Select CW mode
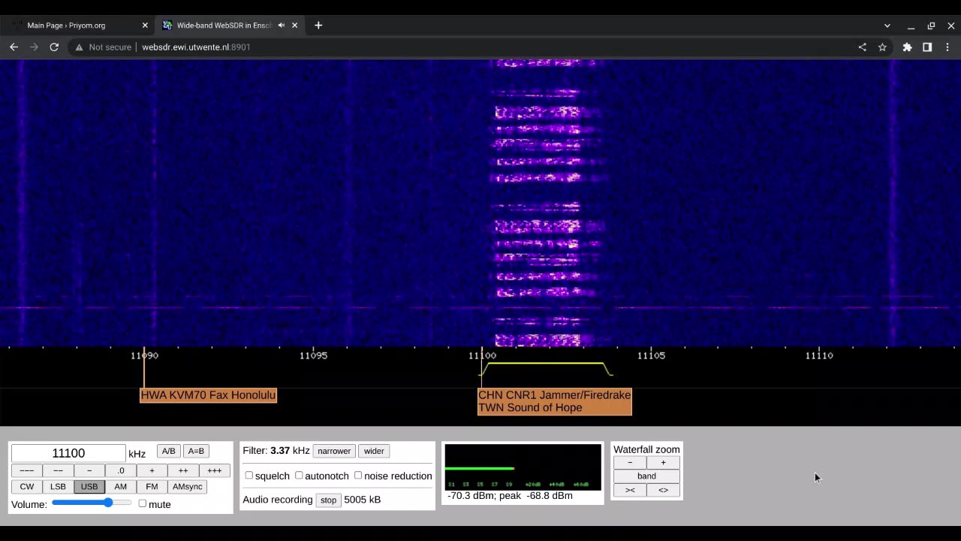This screenshot has width=961, height=541. point(26,486)
